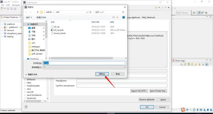
Task: Open the help icon in Save As dialog
Action: [x=124, y=17]
